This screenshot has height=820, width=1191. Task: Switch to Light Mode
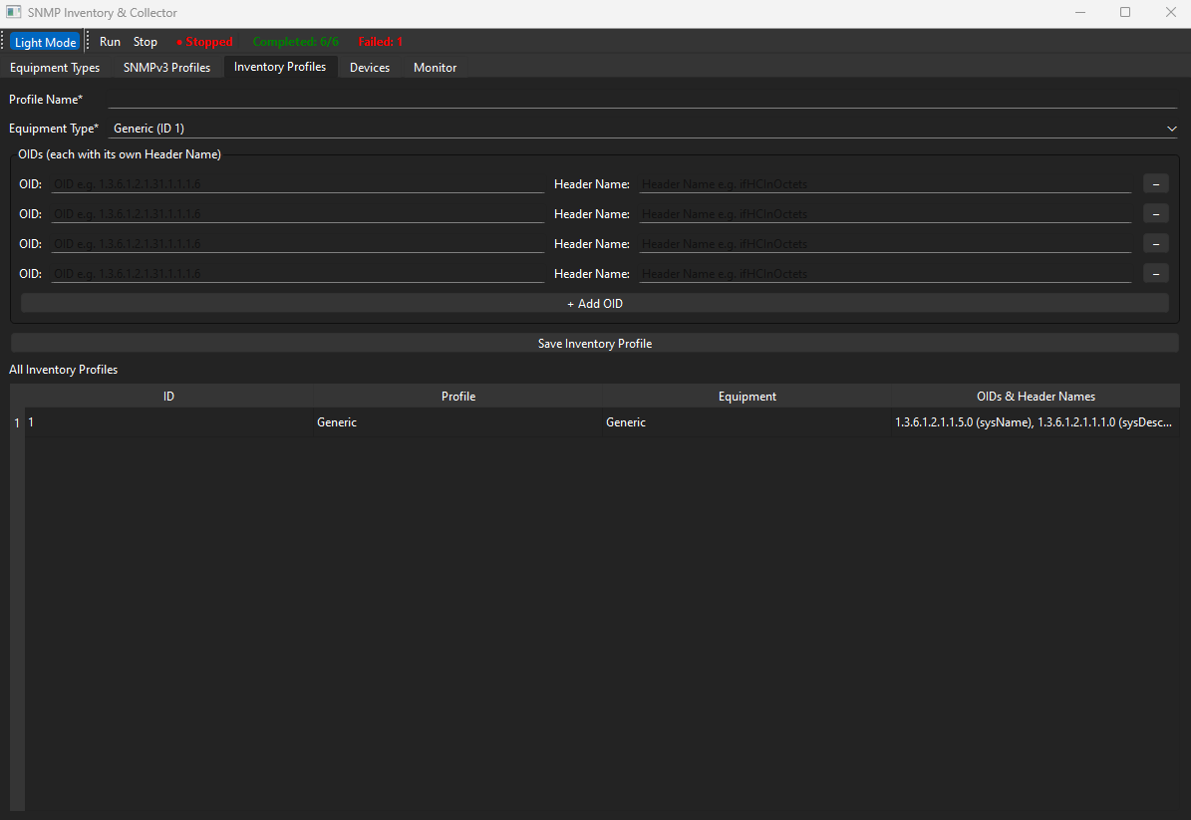click(x=44, y=41)
